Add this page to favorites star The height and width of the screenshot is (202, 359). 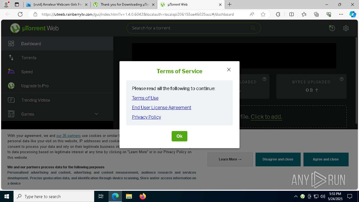263,14
